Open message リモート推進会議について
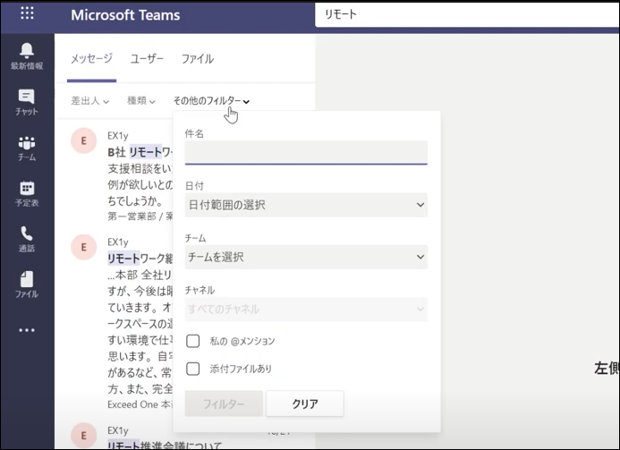The image size is (620, 450). pyautogui.click(x=165, y=445)
